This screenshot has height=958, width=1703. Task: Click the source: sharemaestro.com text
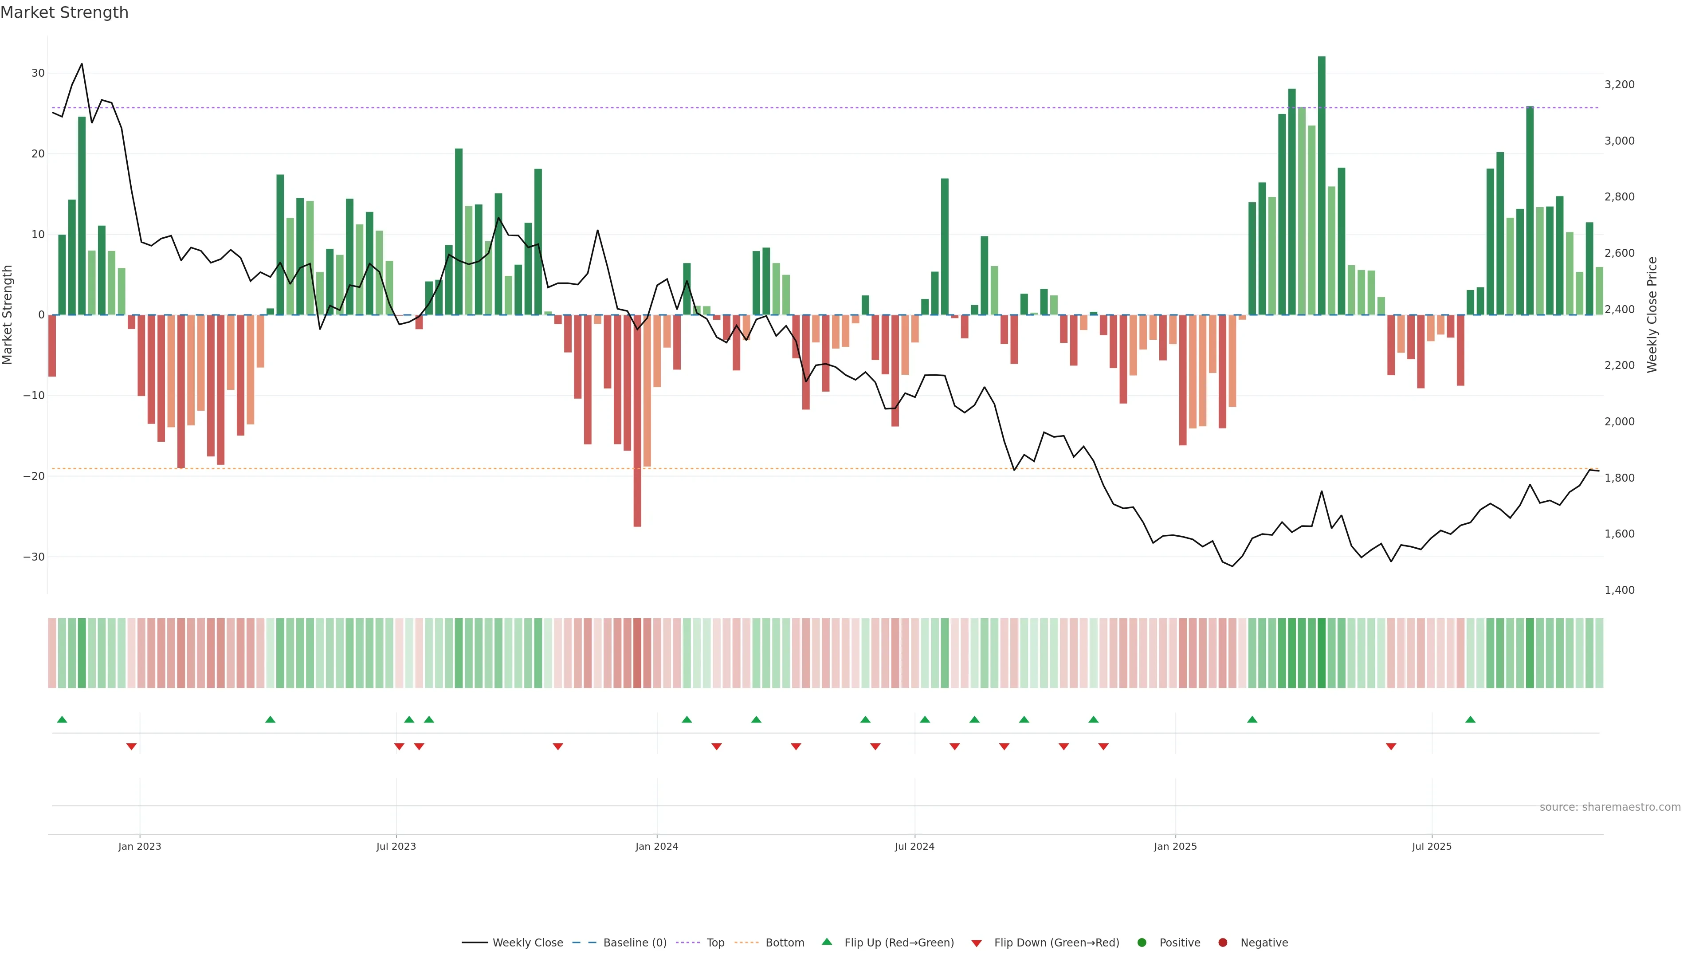point(1610,807)
